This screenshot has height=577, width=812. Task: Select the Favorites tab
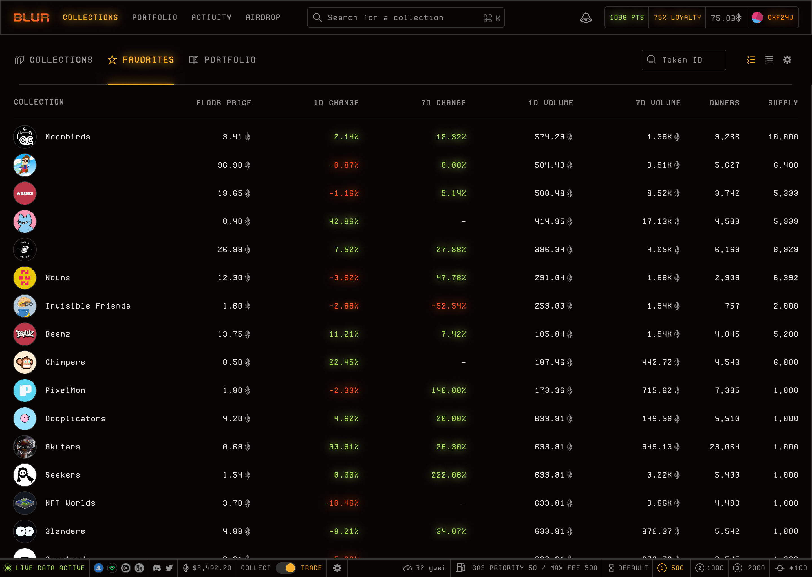[x=141, y=60]
